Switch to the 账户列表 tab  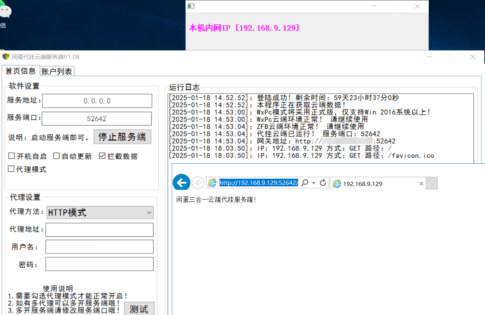point(57,71)
